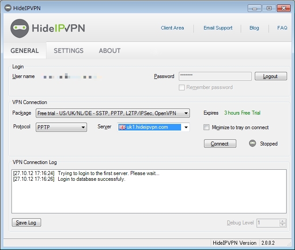295x250 pixels.
Task: Open the Protocol PPTP dropdown
Action: coord(61,127)
